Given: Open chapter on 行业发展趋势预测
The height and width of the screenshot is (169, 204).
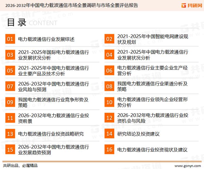Looking at the screenshot, I should click(x=54, y=150).
